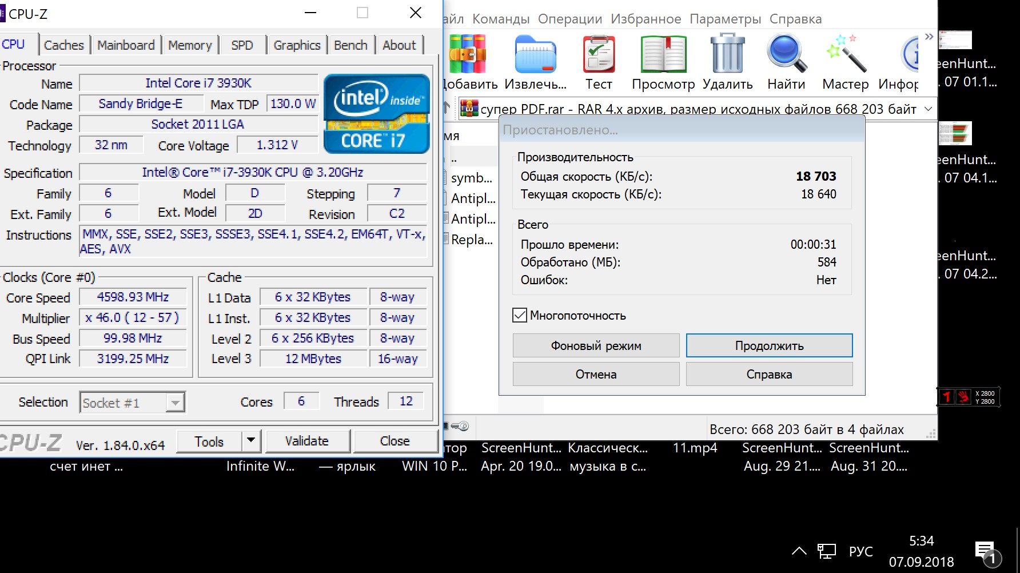This screenshot has width=1020, height=573.
Task: Expand the archive path dropdown chevron
Action: point(928,109)
